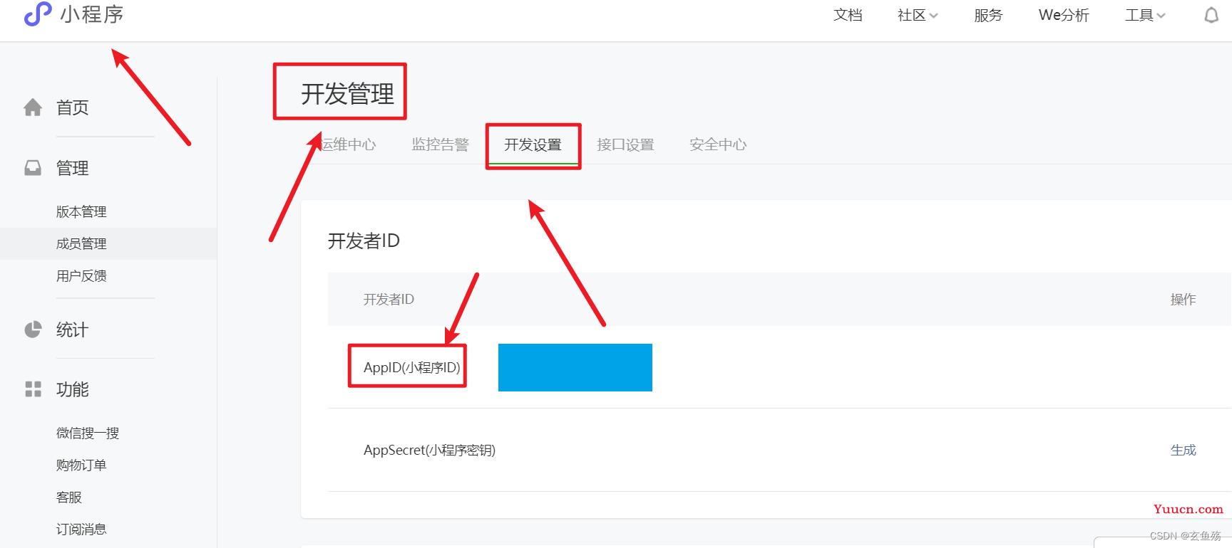Open 成员管理 in the sidebar
Screen dimensions: 1232x548
click(x=81, y=243)
